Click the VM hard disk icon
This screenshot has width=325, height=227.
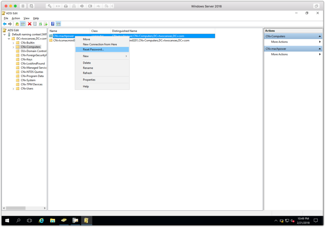(x=66, y=6)
